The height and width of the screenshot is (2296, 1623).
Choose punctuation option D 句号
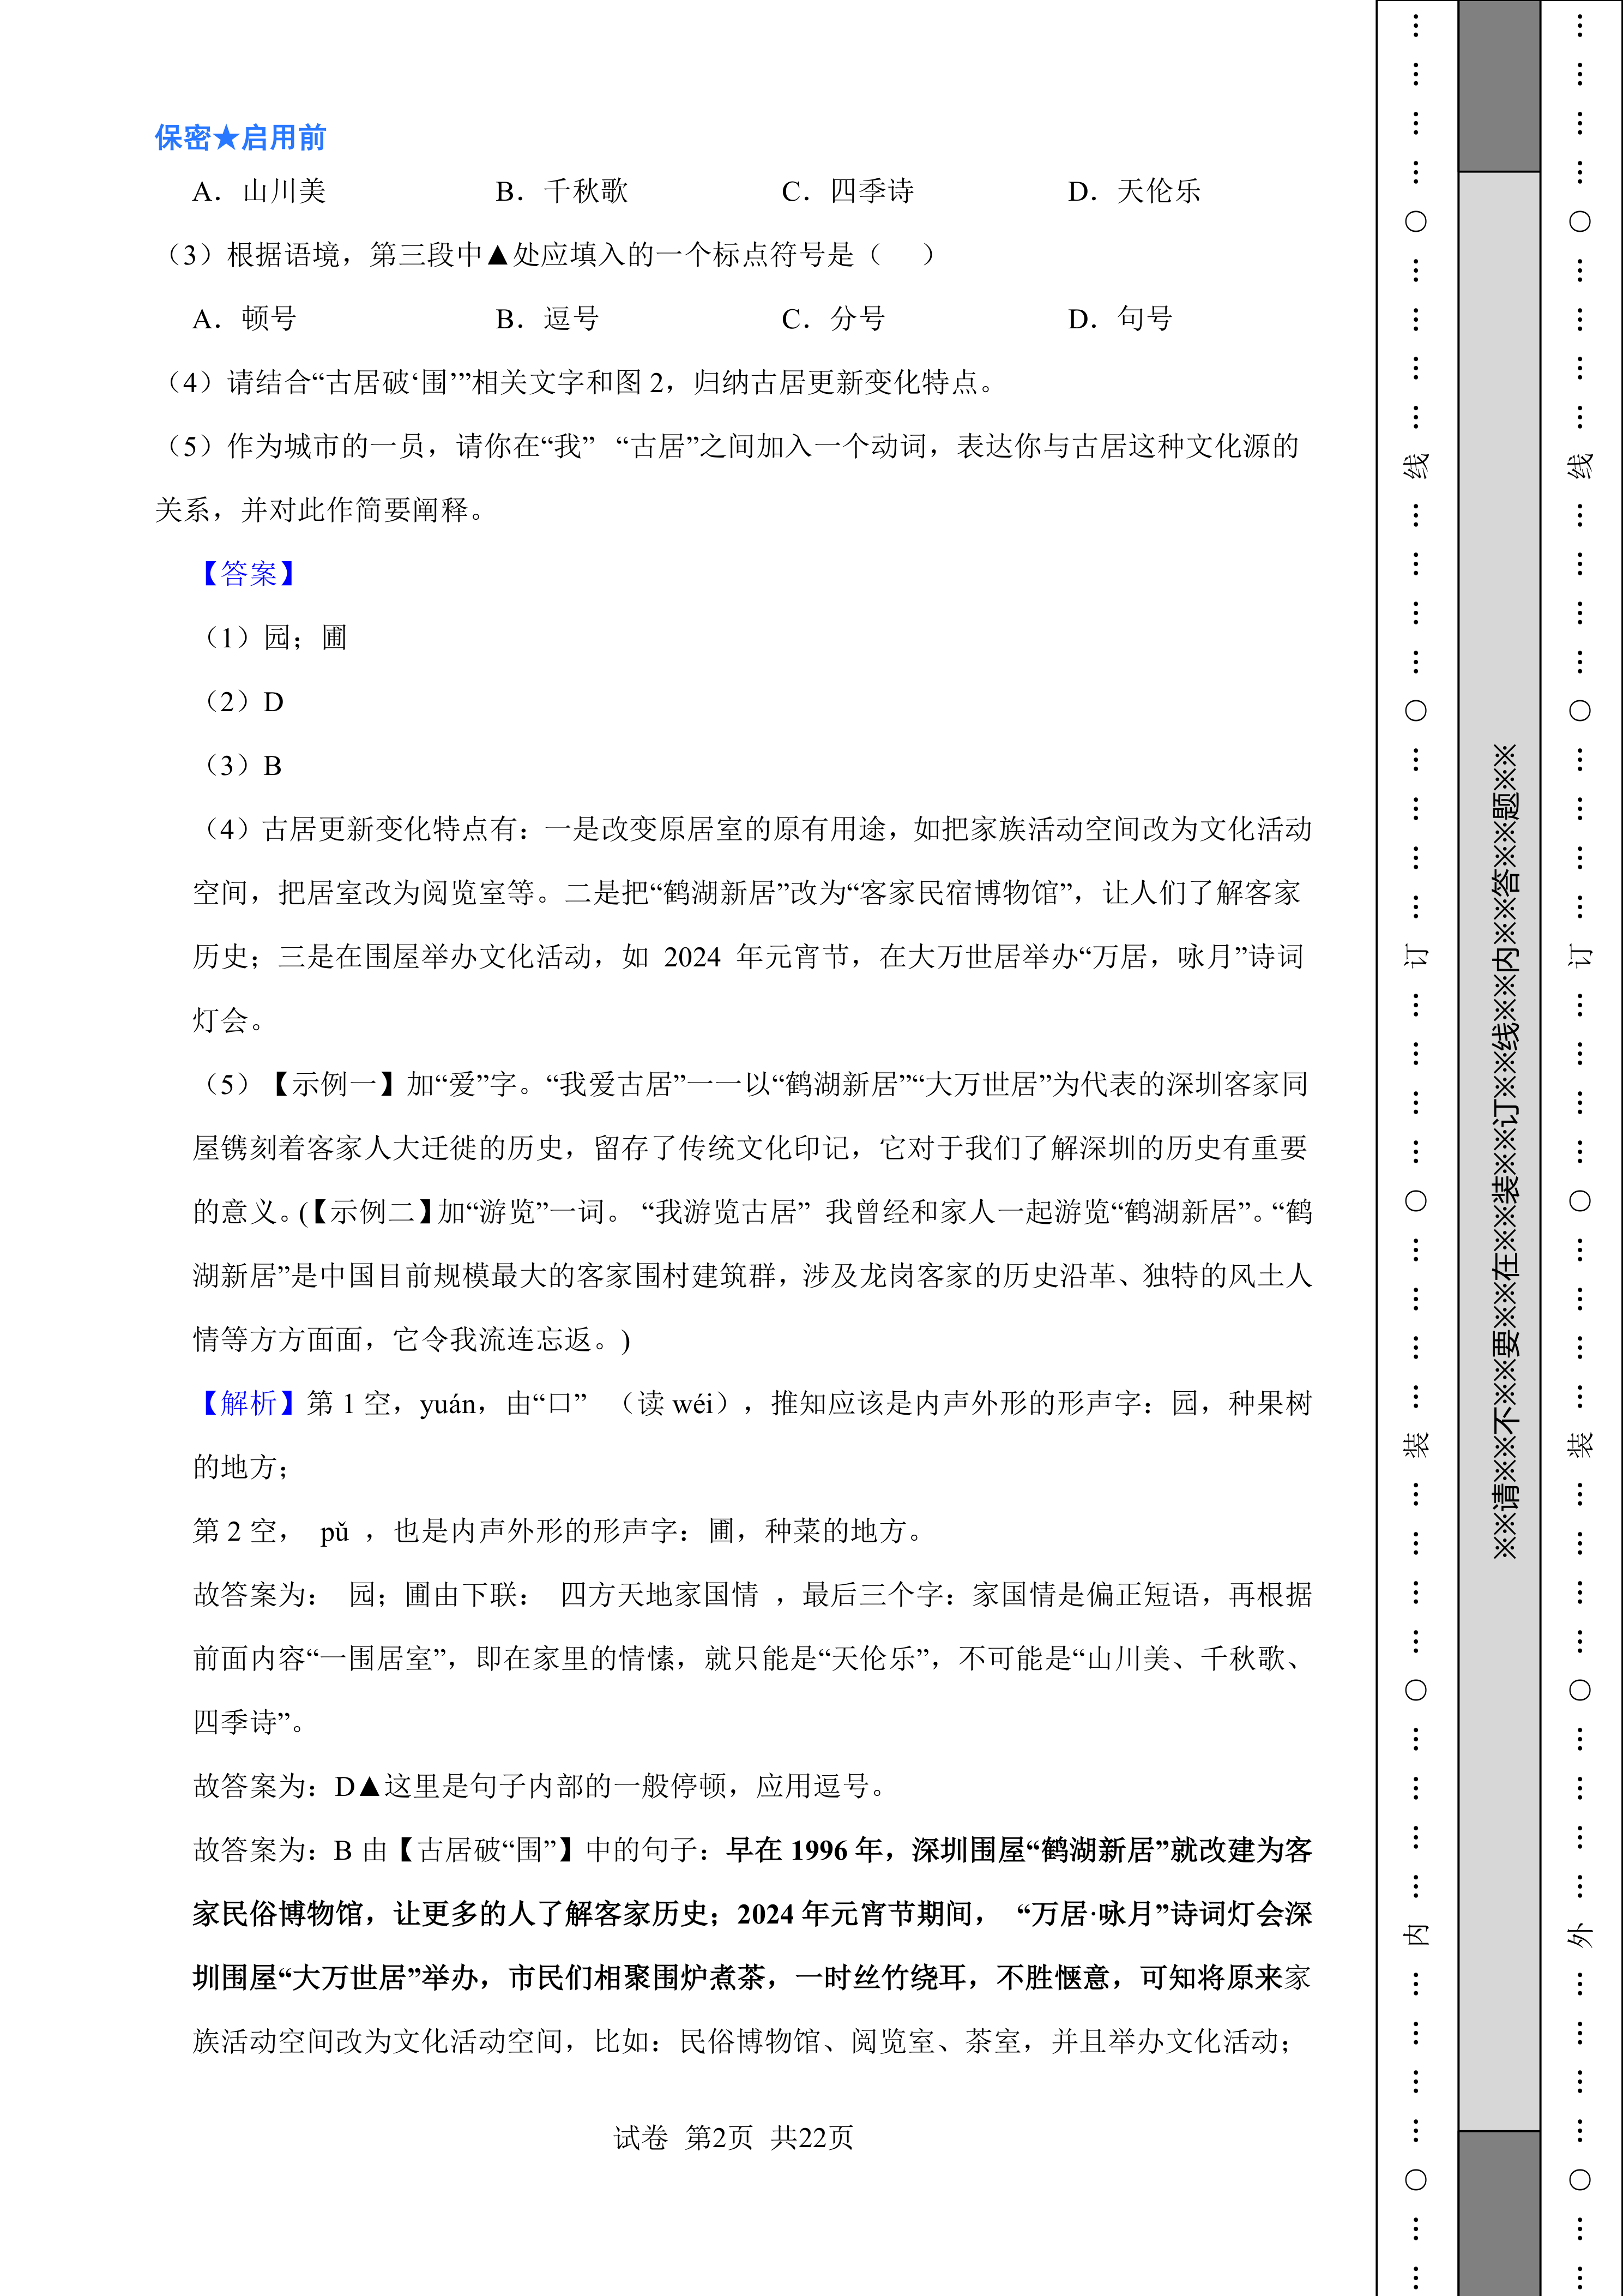[x=1120, y=319]
